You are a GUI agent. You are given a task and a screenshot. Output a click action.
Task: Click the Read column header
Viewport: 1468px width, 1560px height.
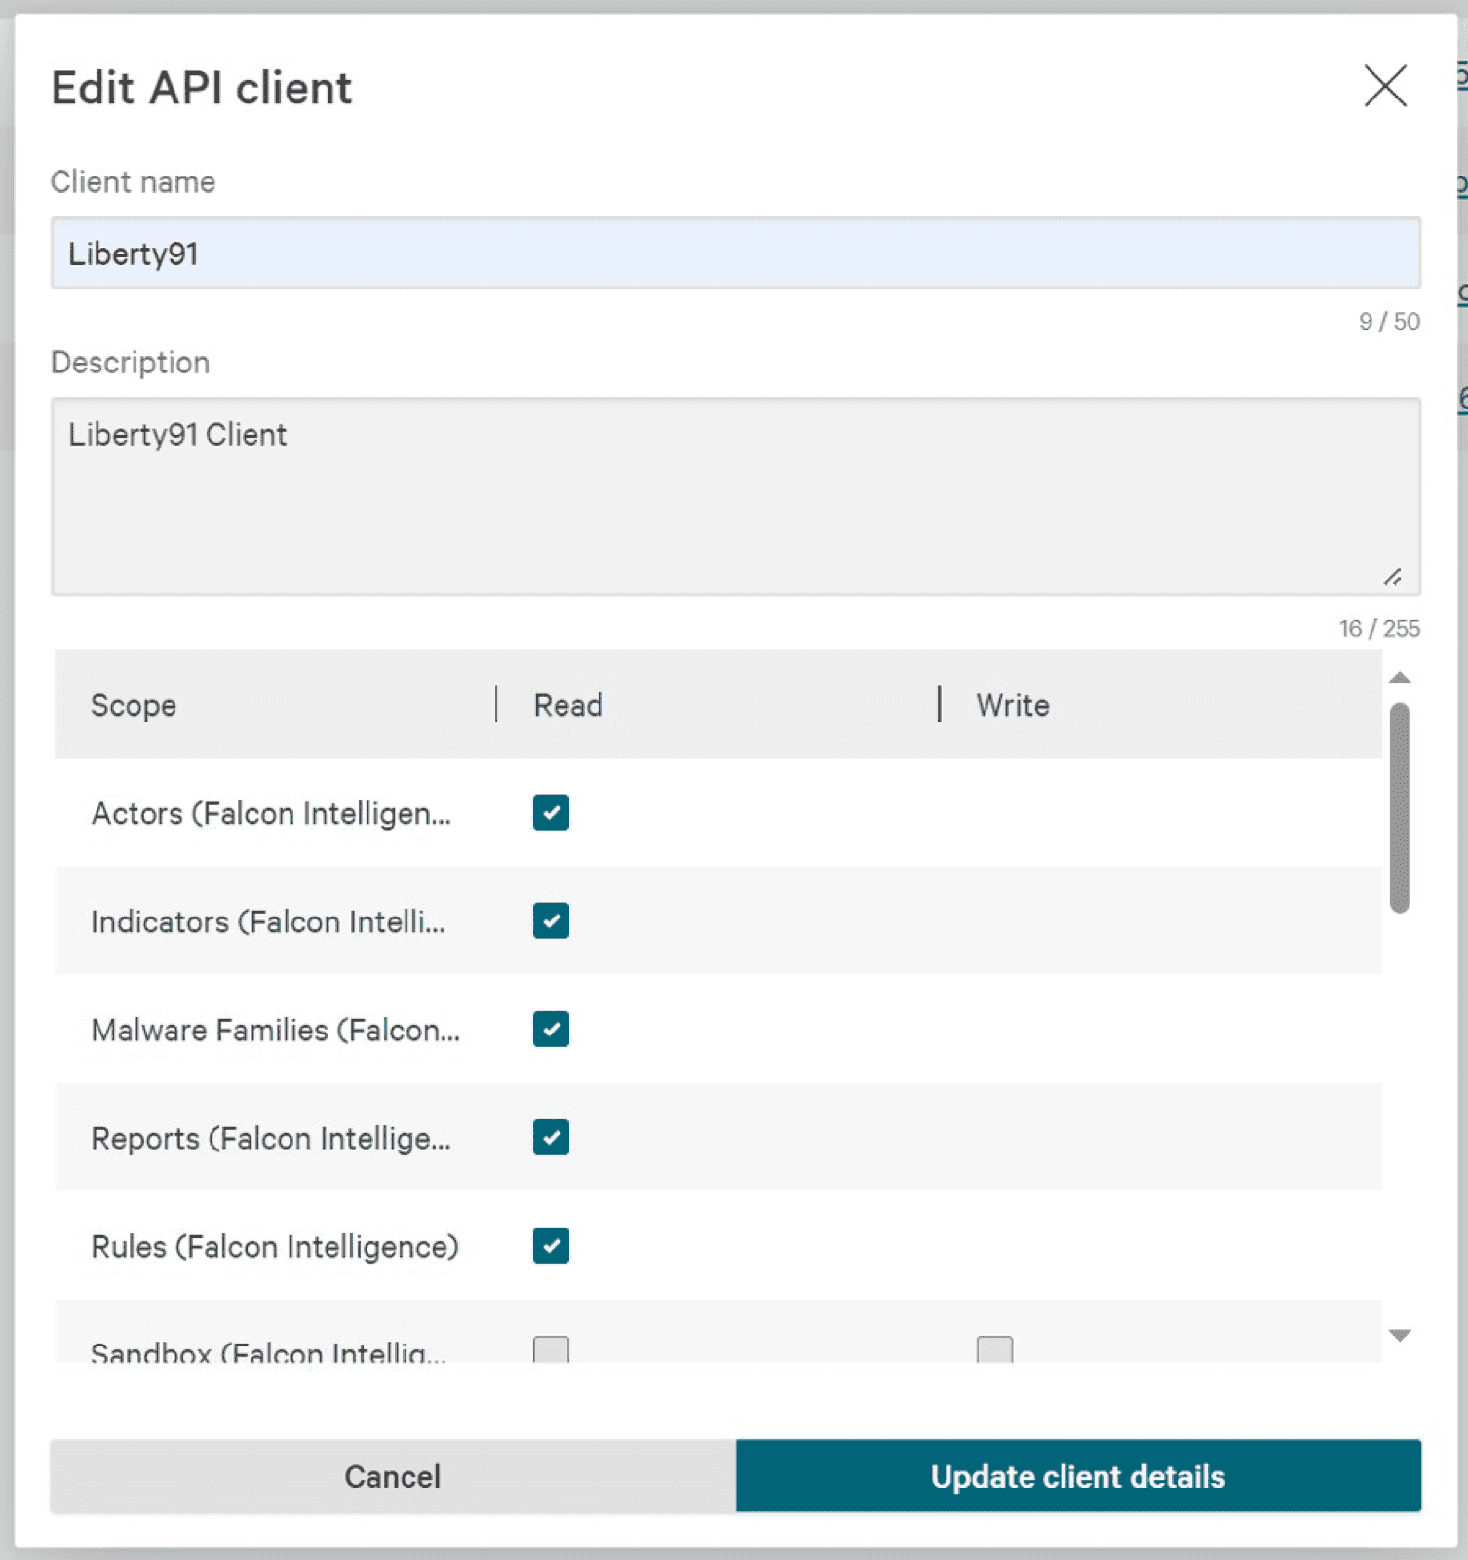point(568,705)
